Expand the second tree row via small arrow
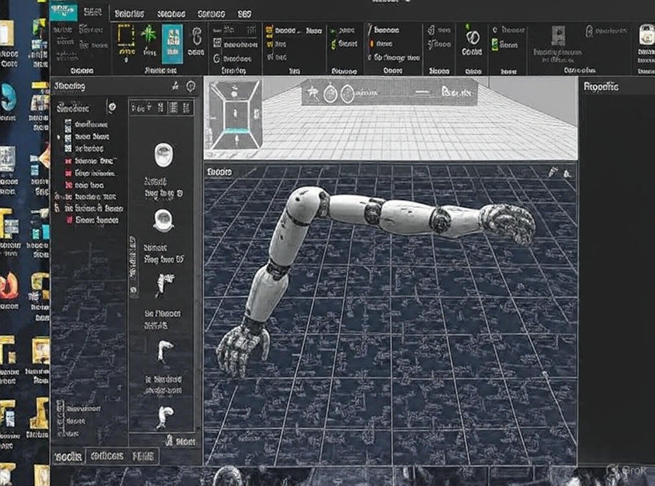Screen dimensions: 655x486 click(x=58, y=137)
